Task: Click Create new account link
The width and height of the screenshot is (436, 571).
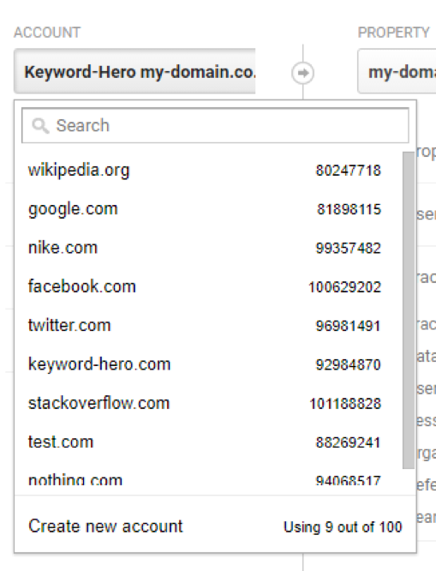Action: [x=105, y=526]
